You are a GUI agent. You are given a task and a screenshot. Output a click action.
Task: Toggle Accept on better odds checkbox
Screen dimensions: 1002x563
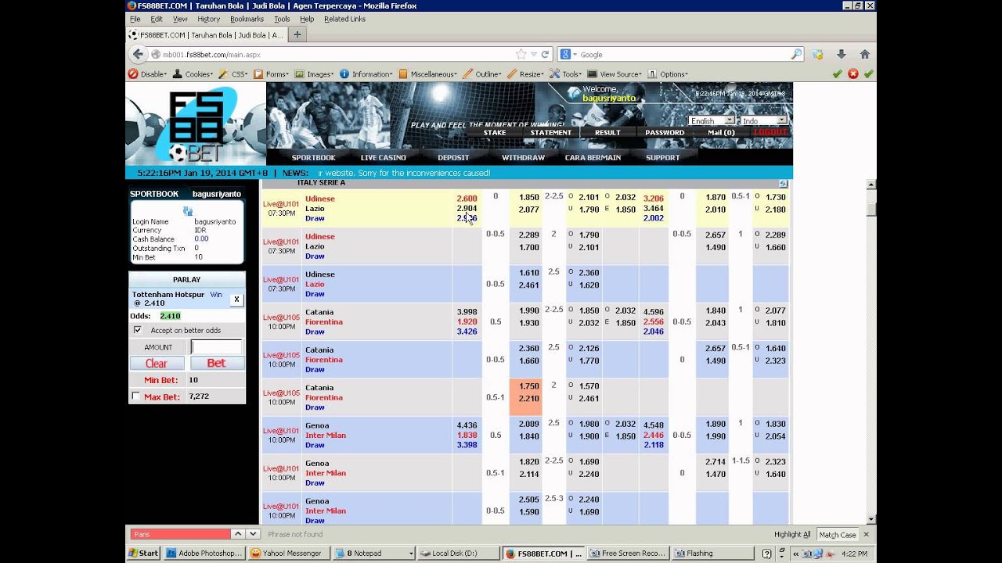(138, 331)
